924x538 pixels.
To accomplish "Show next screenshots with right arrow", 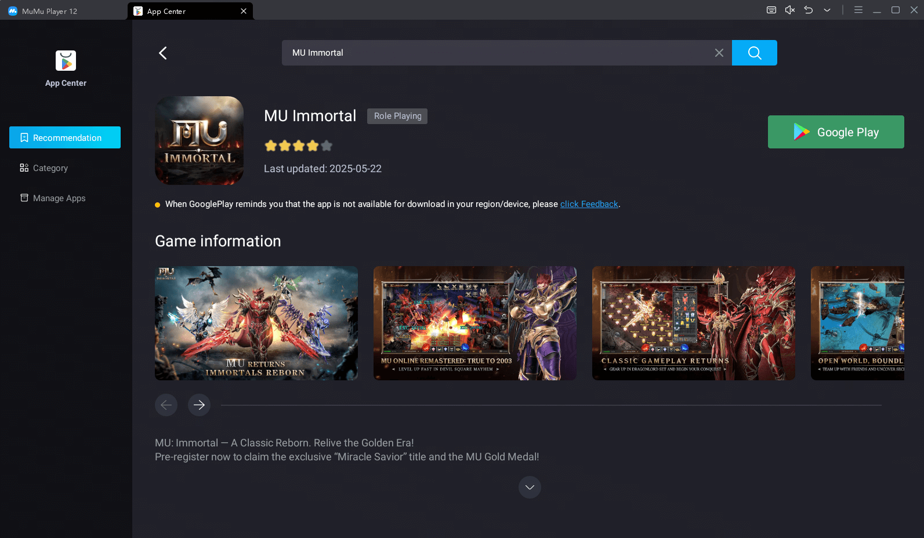I will pos(199,405).
